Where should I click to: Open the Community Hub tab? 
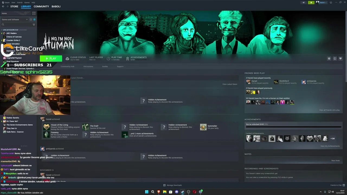click(68, 66)
